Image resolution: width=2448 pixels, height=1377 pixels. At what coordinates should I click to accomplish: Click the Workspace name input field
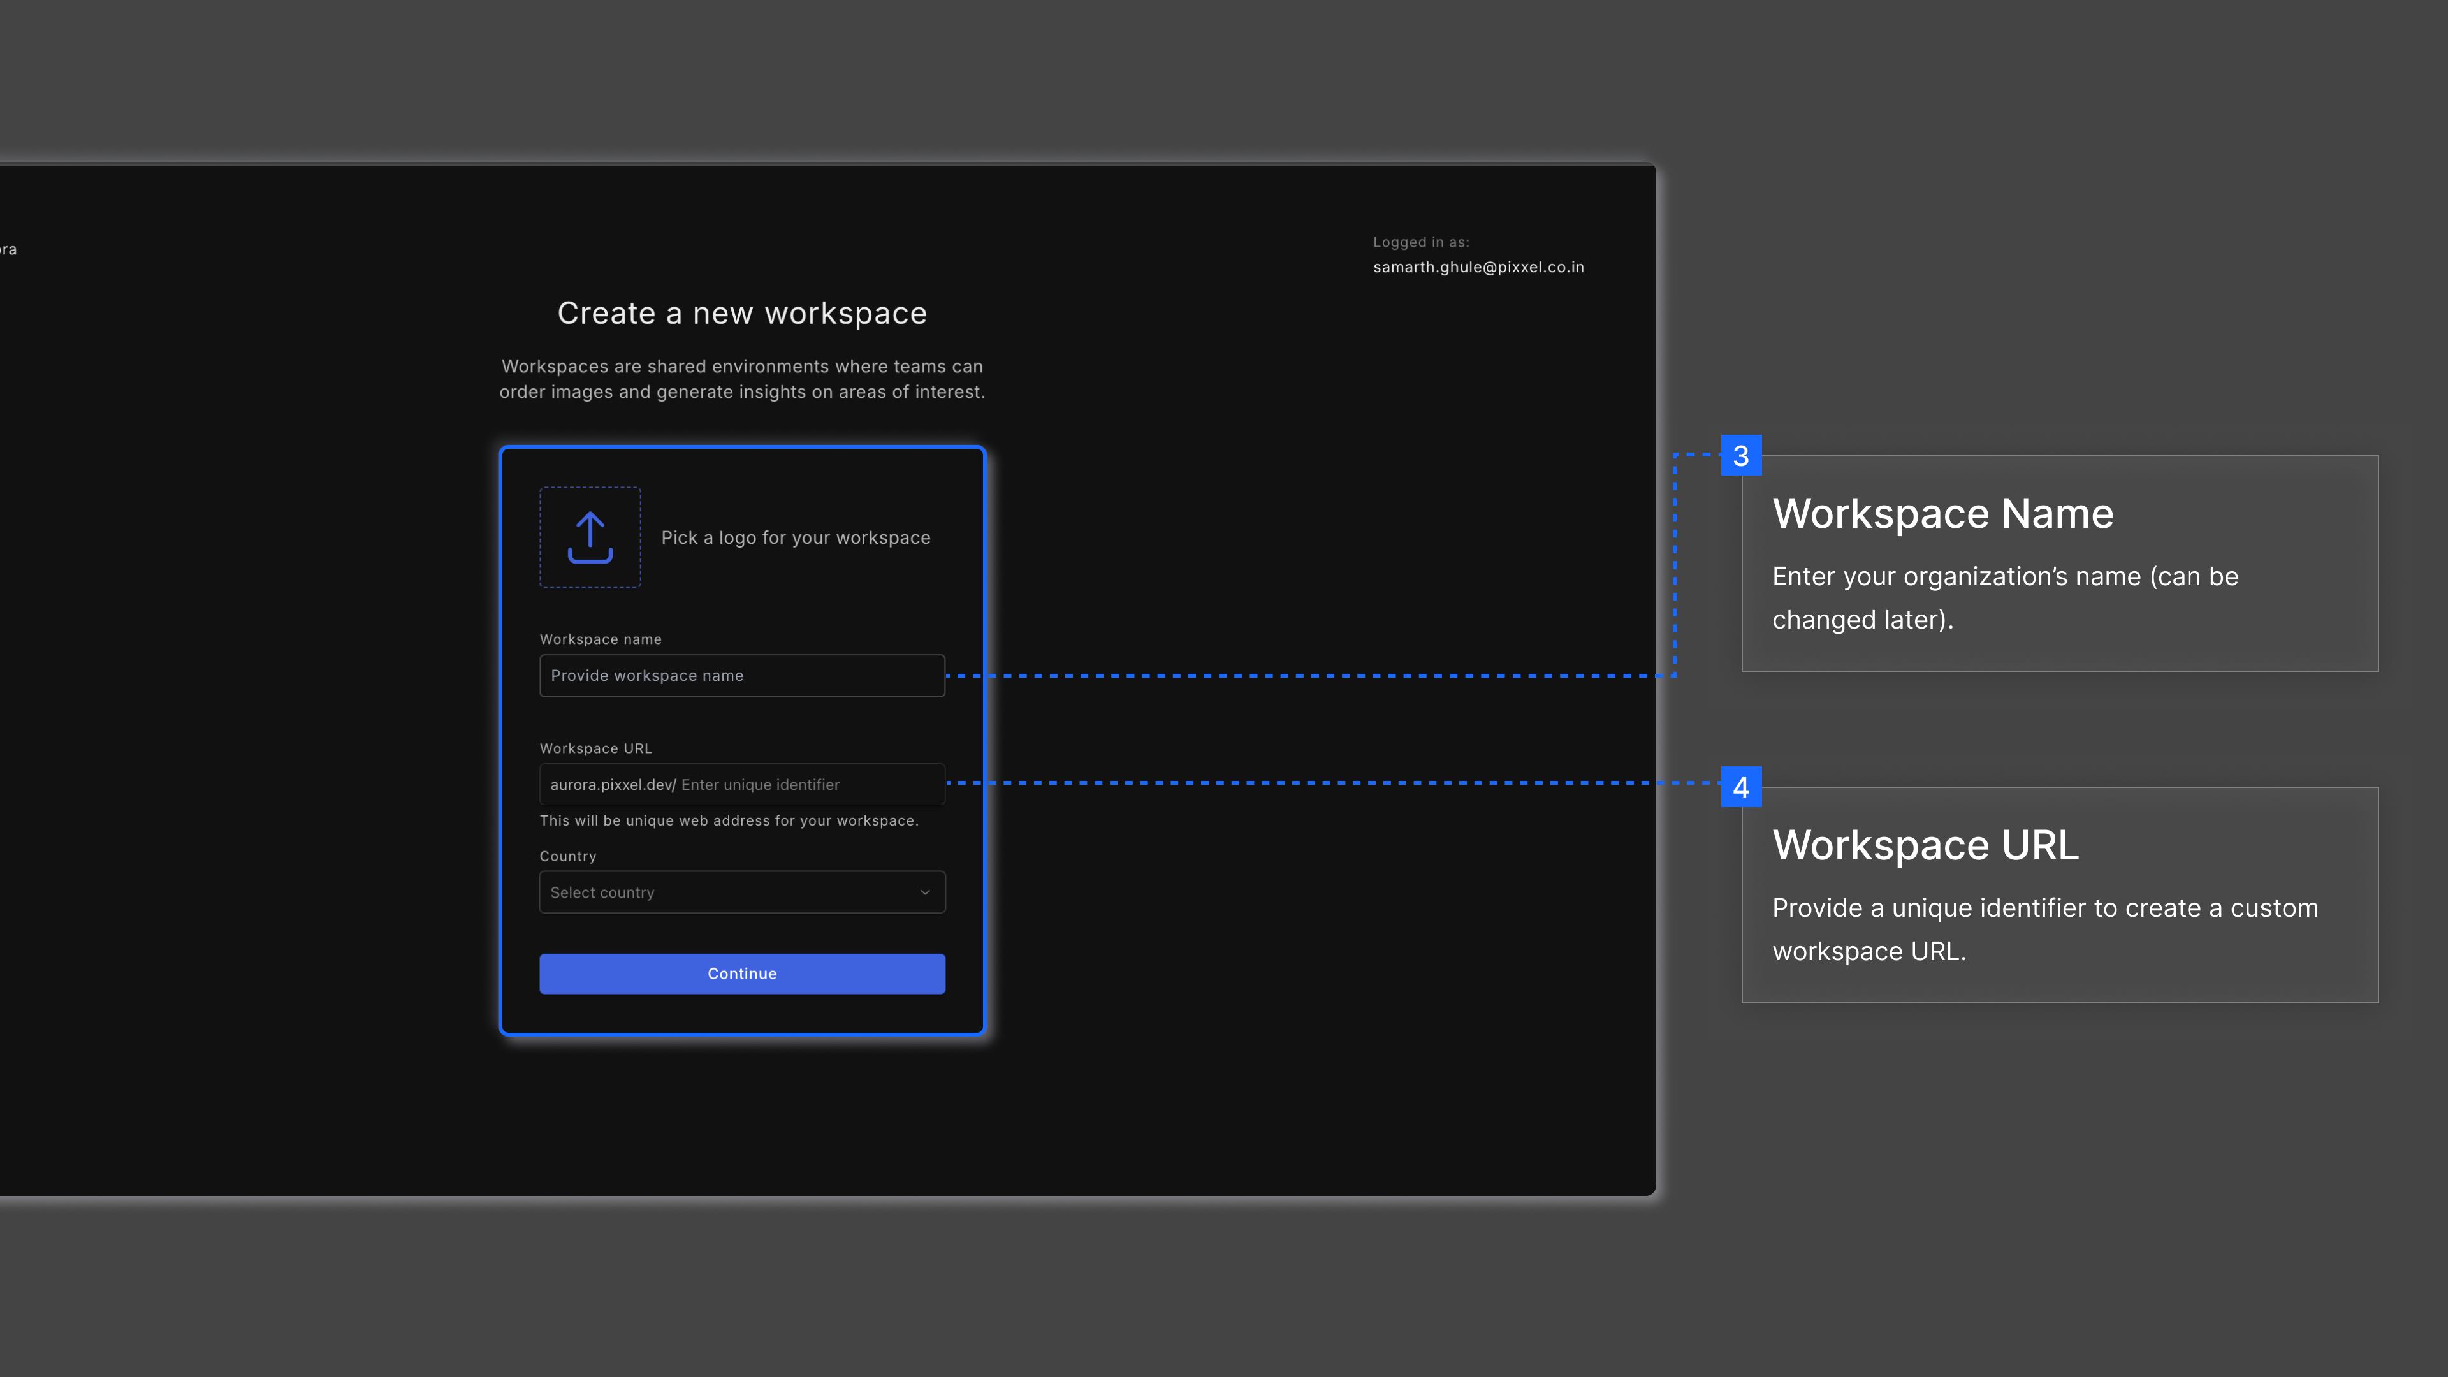click(x=741, y=676)
